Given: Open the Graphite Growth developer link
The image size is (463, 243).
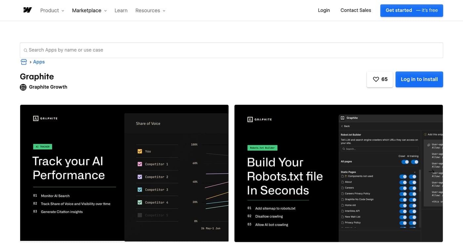Looking at the screenshot, I should pyautogui.click(x=48, y=87).
